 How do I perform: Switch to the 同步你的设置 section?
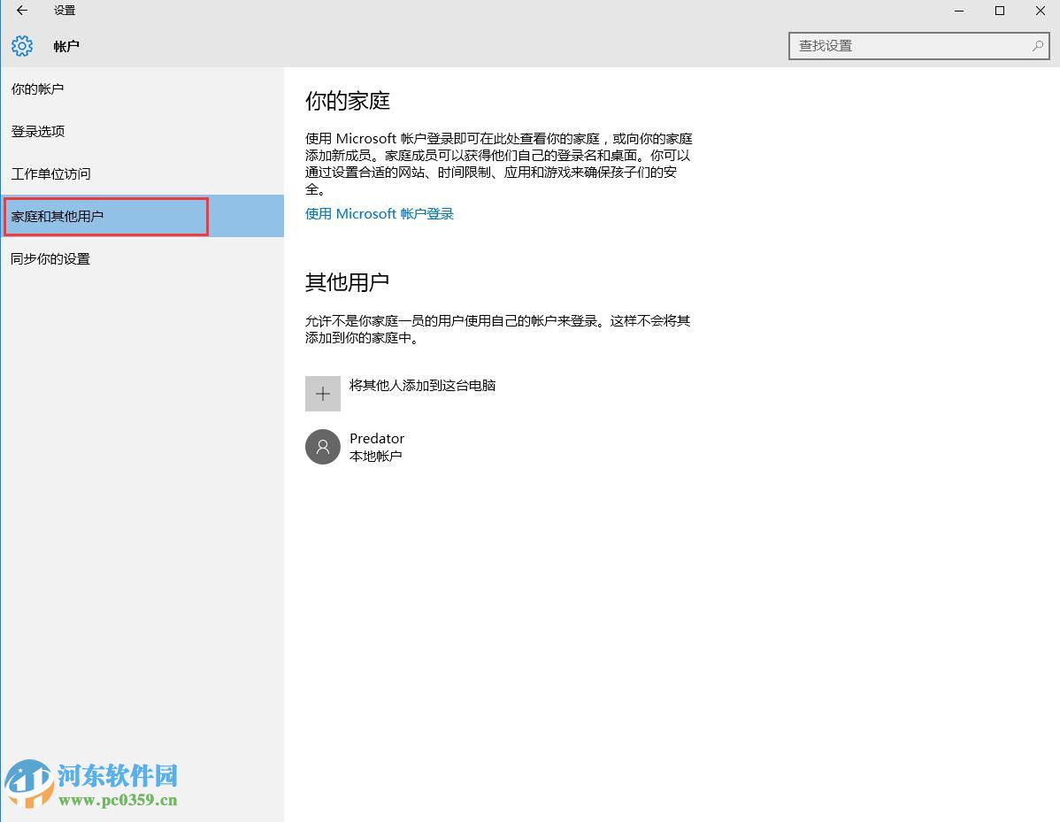[x=48, y=258]
